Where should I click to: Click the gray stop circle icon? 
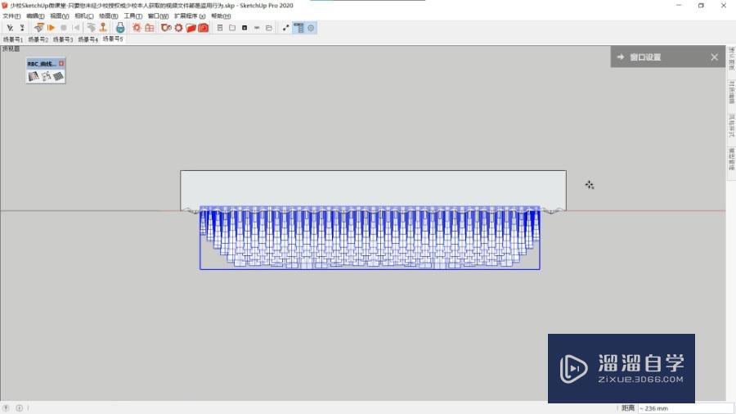pos(64,28)
